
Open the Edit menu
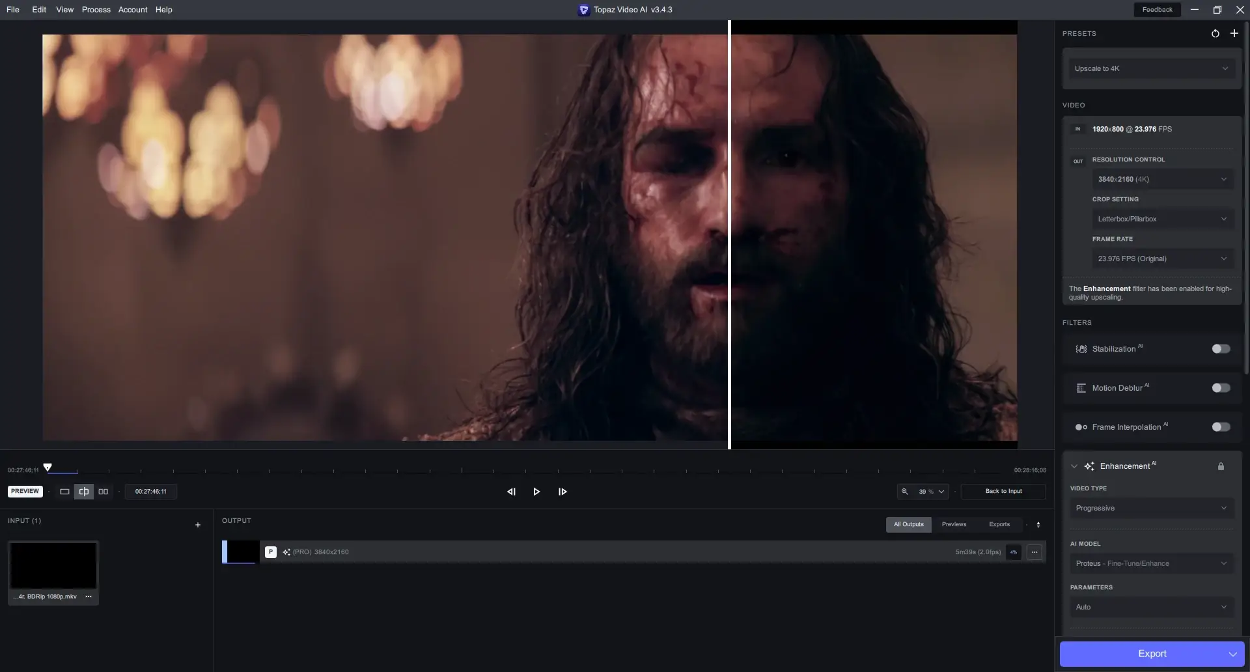(39, 10)
